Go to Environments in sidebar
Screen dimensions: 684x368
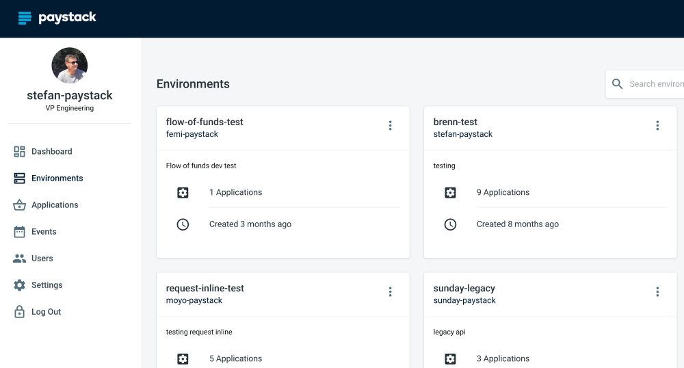point(57,179)
